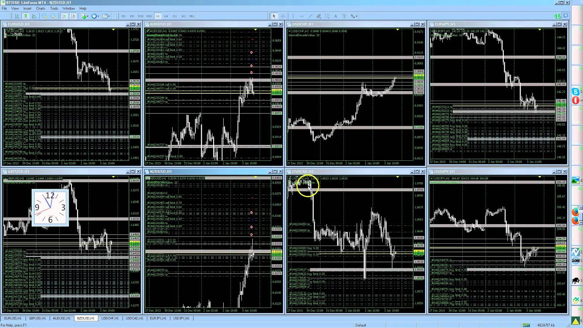This screenshot has height=328, width=583.
Task: Open the Indicators list dropdown
Action: (85, 16)
